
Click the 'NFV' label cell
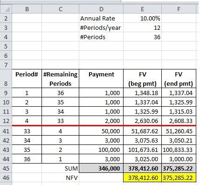(61, 178)
